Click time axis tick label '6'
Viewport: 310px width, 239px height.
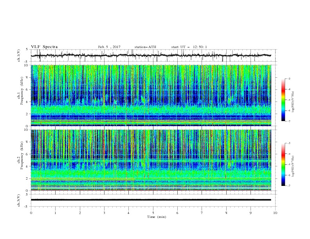point(177,213)
